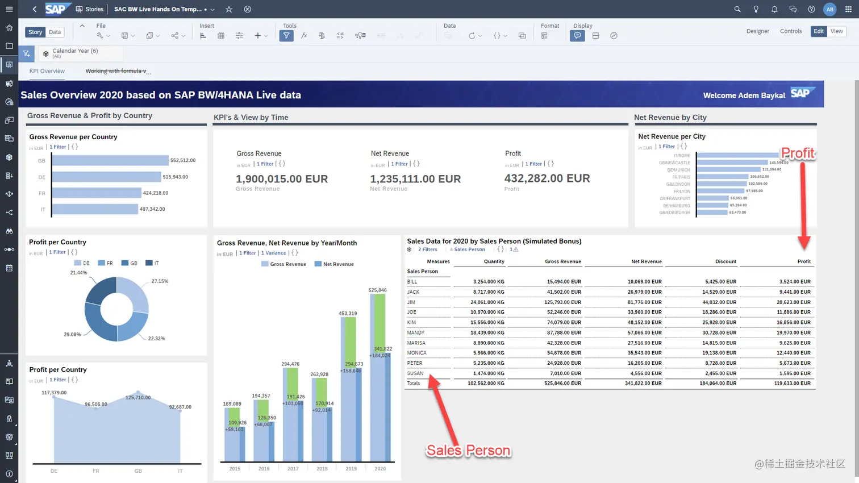Switch to Data mode
The height and width of the screenshot is (483, 859).
click(55, 32)
